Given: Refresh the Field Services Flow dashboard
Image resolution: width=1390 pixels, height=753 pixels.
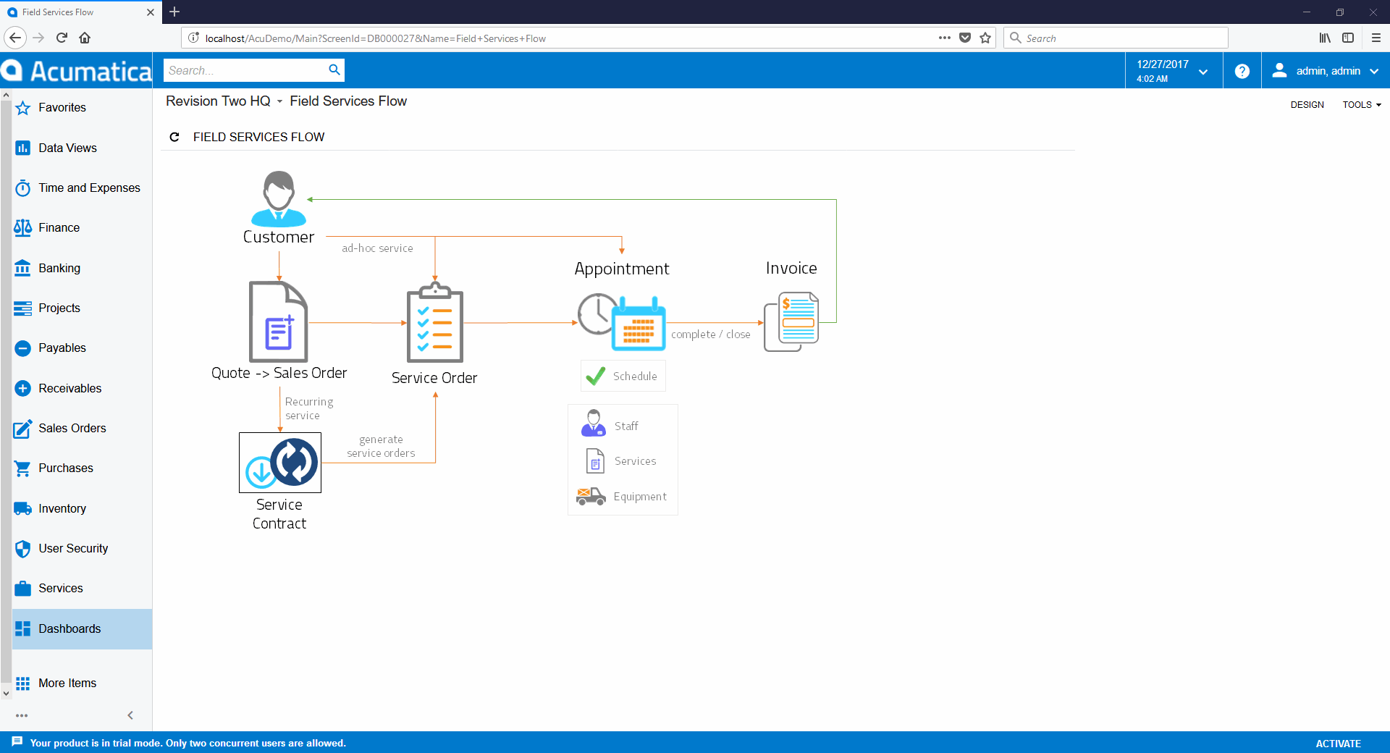Looking at the screenshot, I should pyautogui.click(x=174, y=137).
